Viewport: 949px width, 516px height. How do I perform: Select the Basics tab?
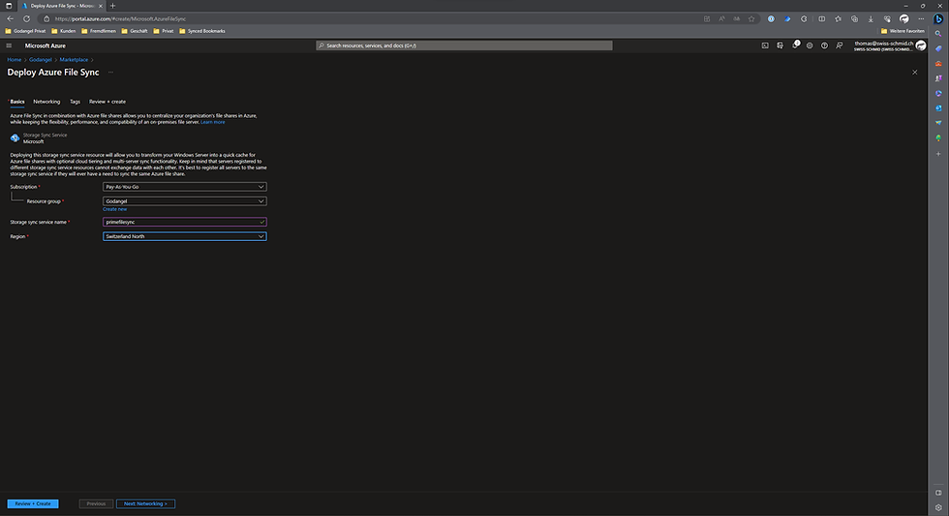click(x=17, y=102)
